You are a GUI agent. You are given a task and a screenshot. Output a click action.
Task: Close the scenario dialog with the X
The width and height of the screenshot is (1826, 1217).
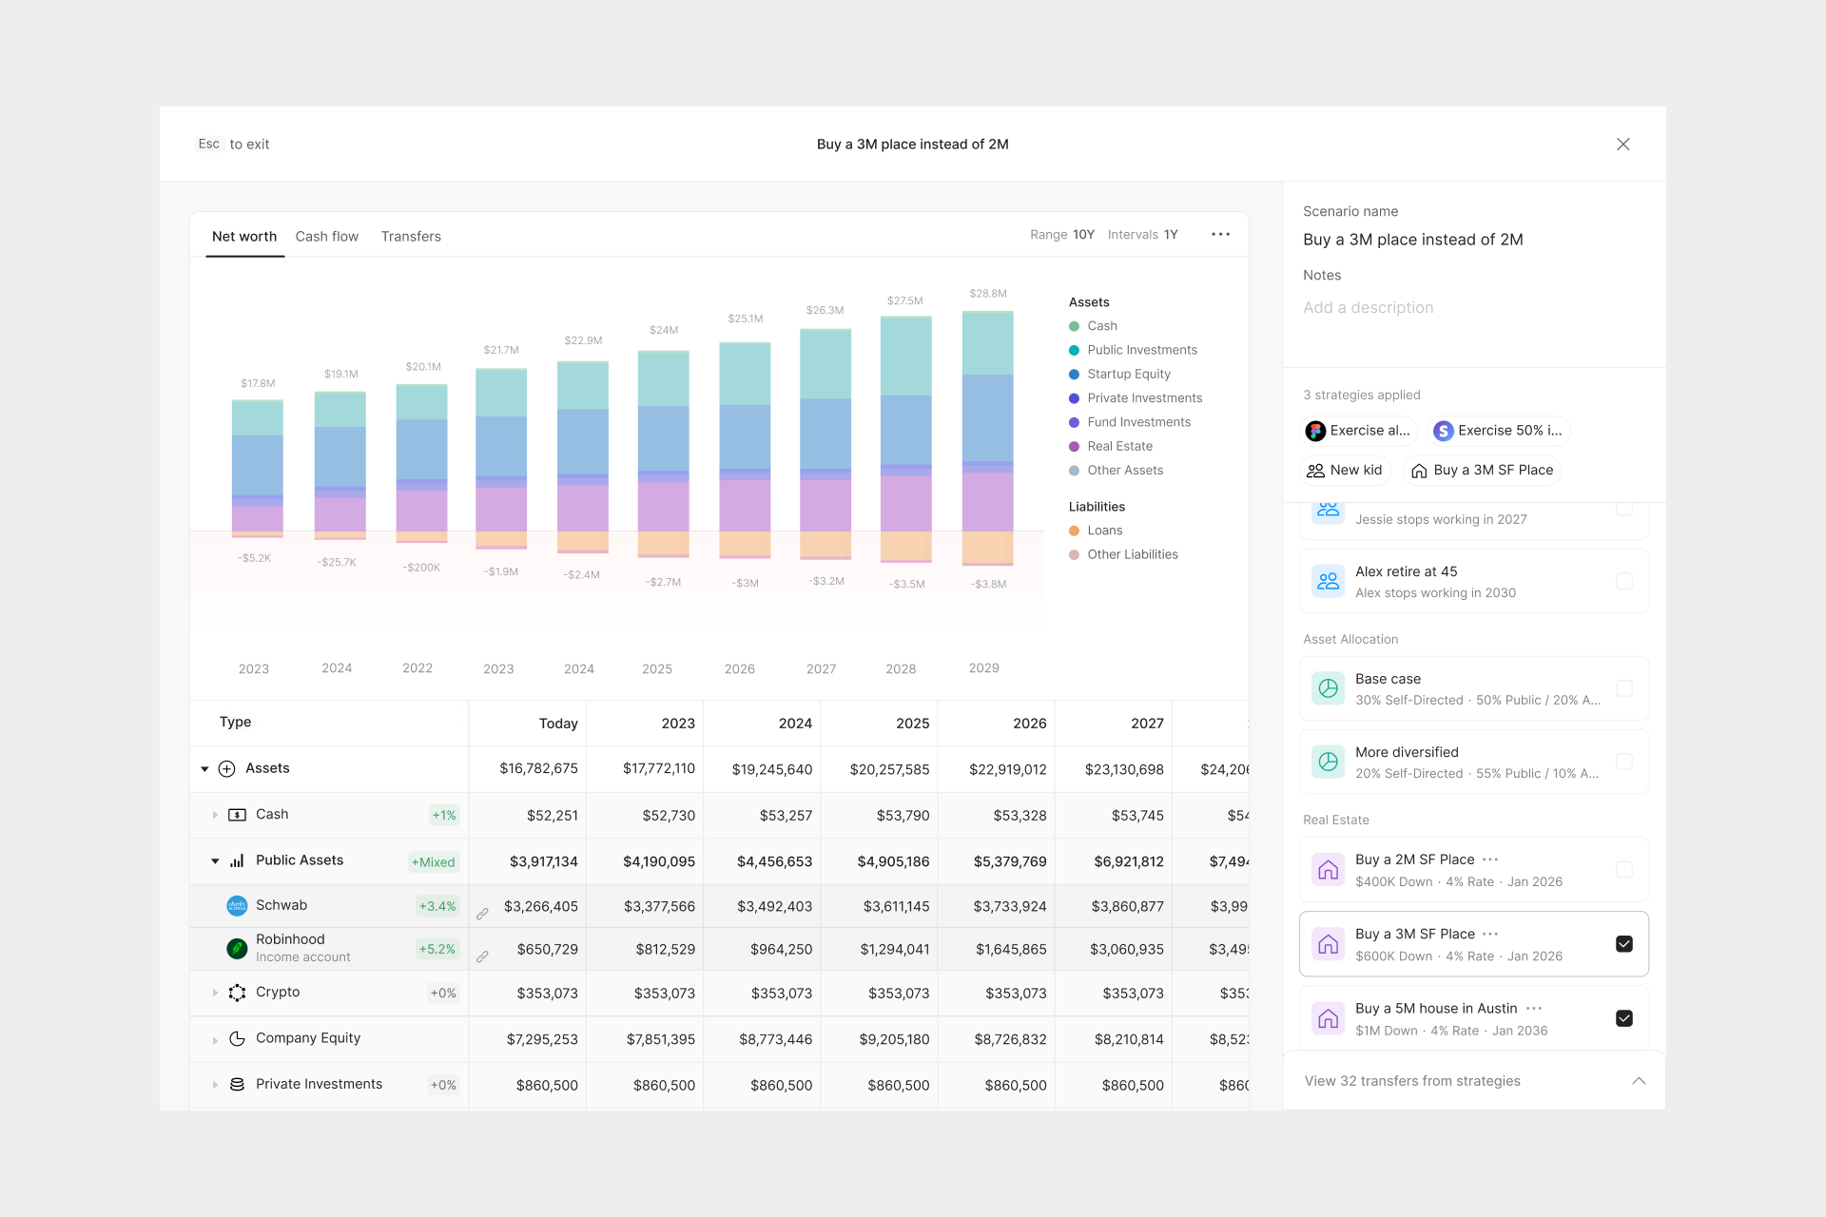pos(1623,145)
